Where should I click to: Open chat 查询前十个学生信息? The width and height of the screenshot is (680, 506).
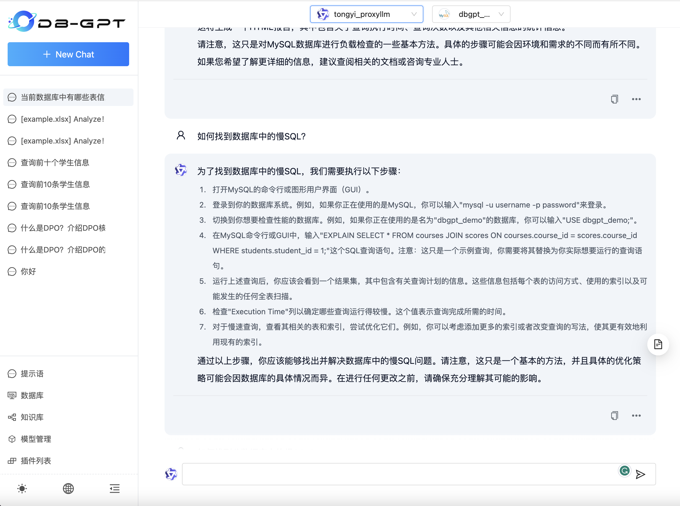coord(55,163)
